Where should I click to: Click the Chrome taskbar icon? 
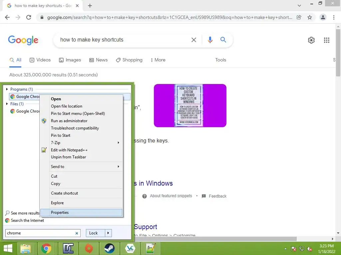(46, 248)
